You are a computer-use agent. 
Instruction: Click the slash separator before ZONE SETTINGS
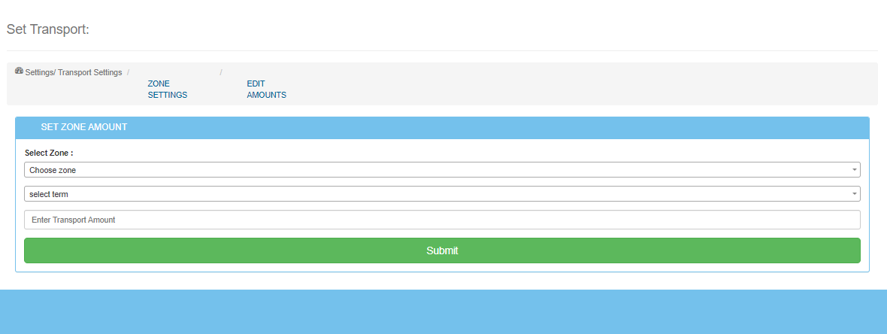(x=129, y=72)
